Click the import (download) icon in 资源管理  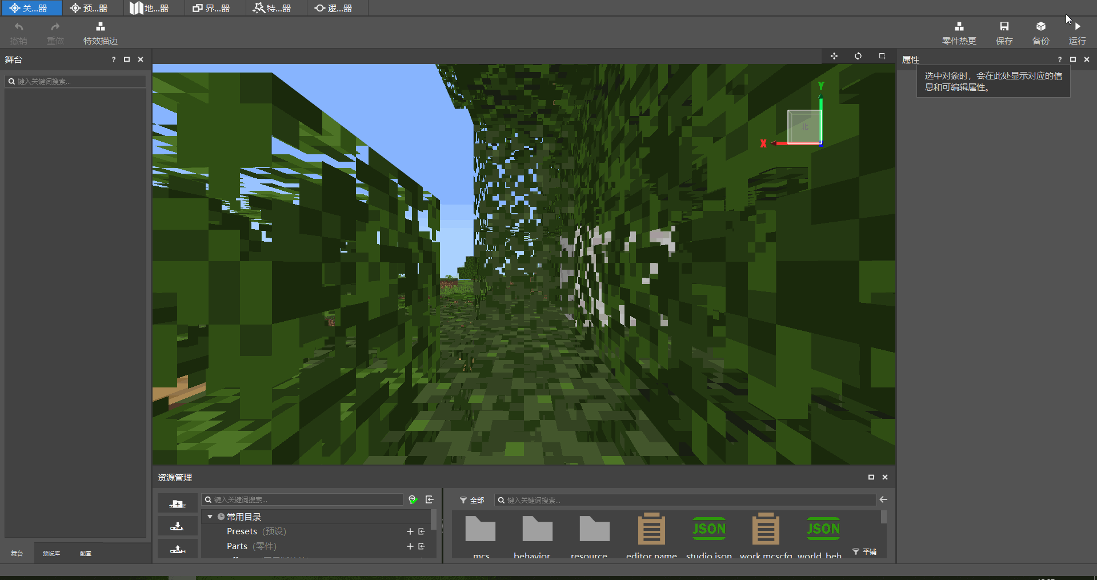(178, 526)
